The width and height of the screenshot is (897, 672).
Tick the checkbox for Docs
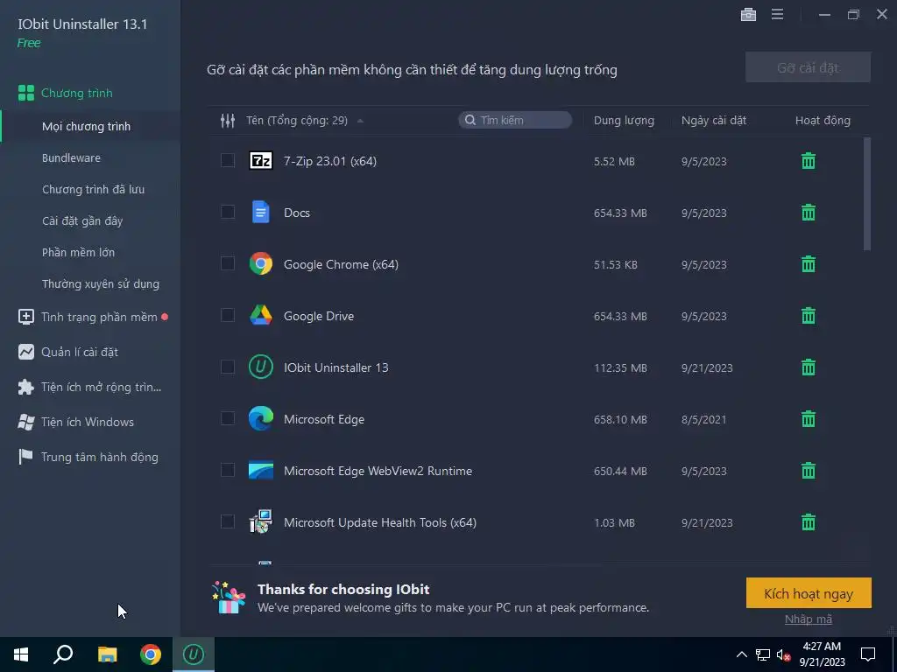coord(228,212)
